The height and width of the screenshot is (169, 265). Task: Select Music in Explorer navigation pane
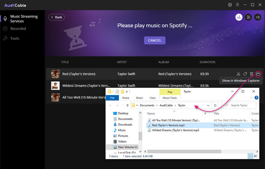point(120,130)
